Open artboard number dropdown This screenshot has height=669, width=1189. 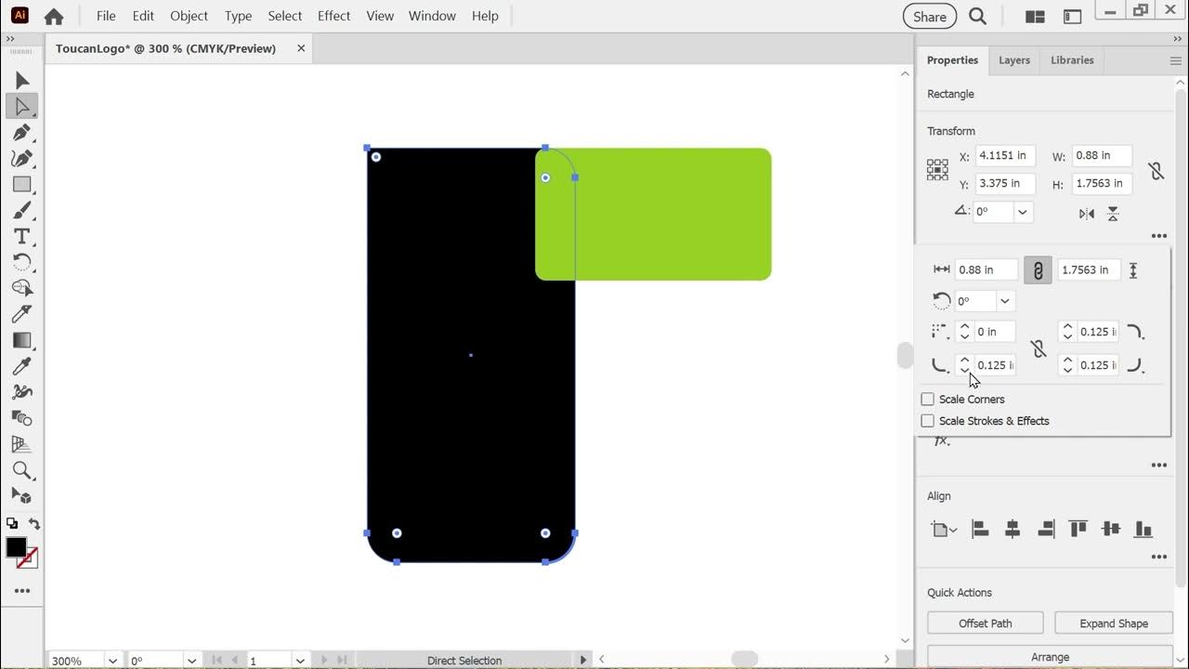pos(300,661)
